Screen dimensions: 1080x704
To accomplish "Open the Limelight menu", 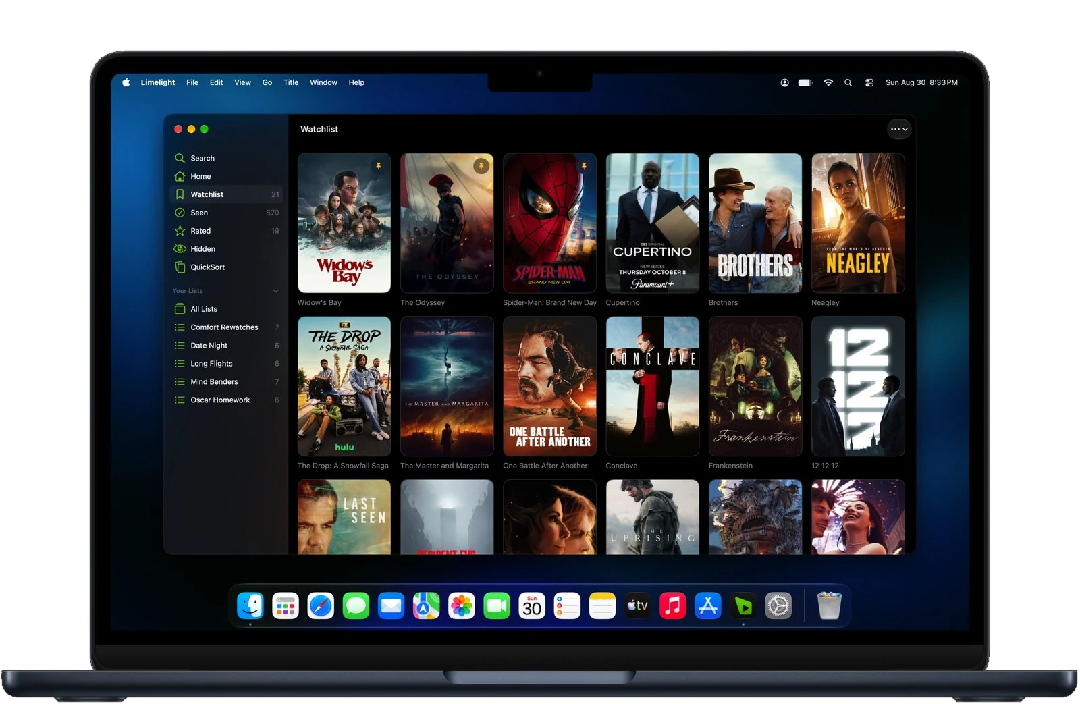I will (158, 82).
